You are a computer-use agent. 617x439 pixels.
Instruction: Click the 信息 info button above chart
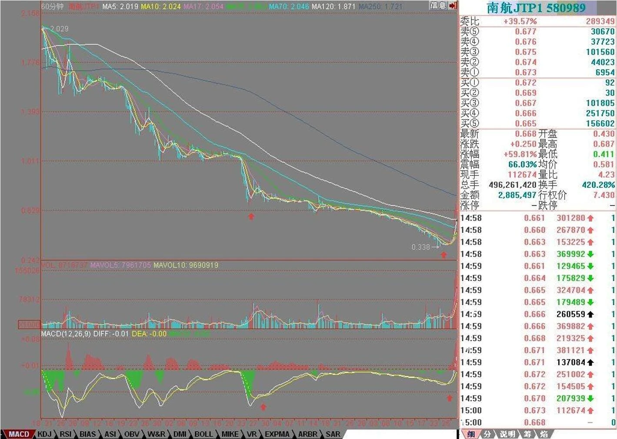click(x=438, y=6)
